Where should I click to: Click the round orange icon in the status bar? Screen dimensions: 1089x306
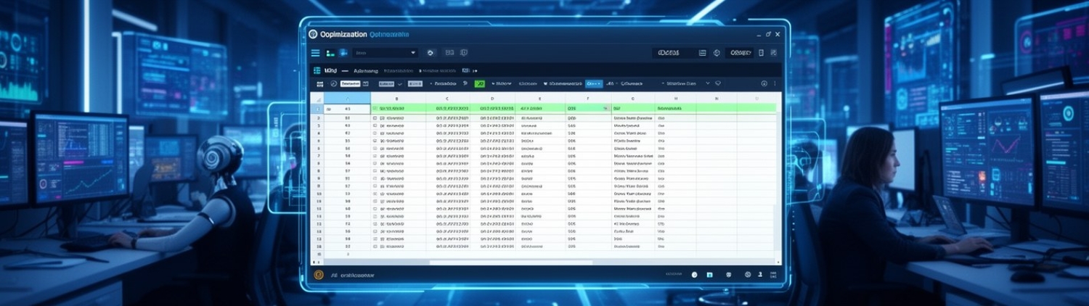pos(318,275)
